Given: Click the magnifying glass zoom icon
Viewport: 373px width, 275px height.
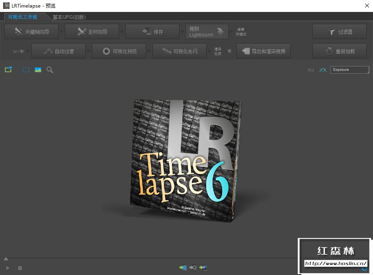Looking at the screenshot, I should (50, 70).
